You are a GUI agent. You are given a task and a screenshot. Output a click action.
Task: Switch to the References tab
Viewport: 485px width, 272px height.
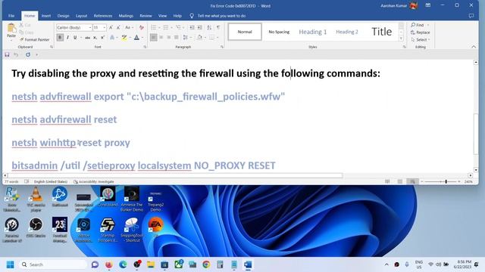tap(103, 16)
